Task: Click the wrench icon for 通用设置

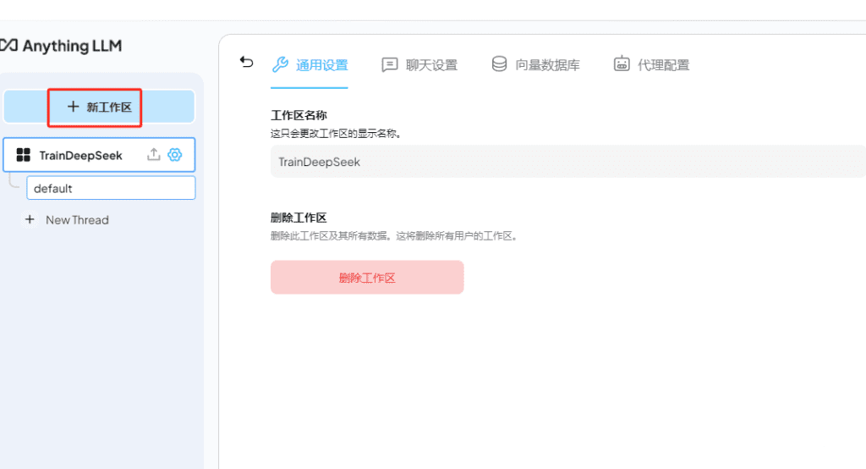Action: tap(280, 64)
